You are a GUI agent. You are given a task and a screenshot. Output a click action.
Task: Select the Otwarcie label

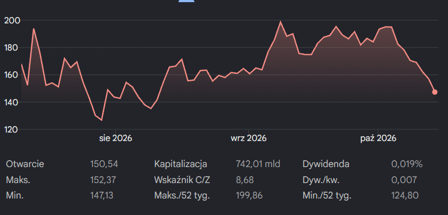coord(25,164)
